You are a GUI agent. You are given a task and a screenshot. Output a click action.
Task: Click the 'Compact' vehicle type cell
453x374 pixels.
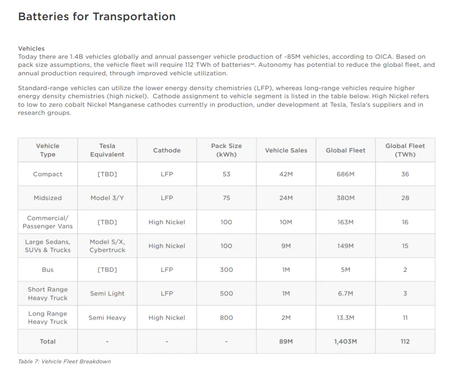click(47, 174)
